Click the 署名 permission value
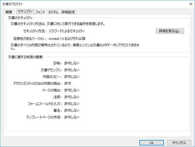Screen dimensions: 195x147 (x=72, y=110)
